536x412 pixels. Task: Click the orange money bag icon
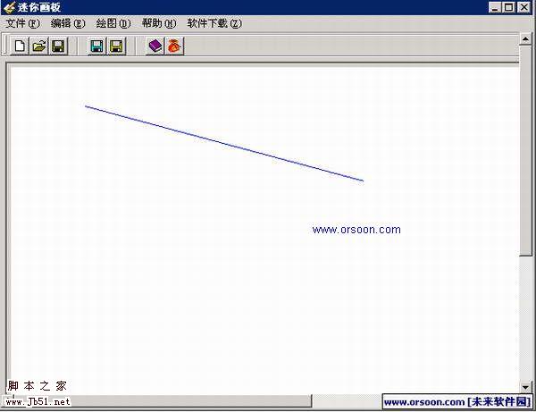(174, 46)
